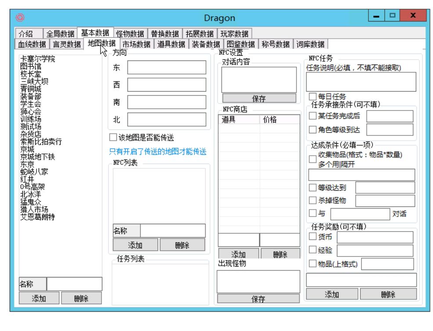
Task: Click 删除 under the NPC商店 table
Action: coord(280,253)
